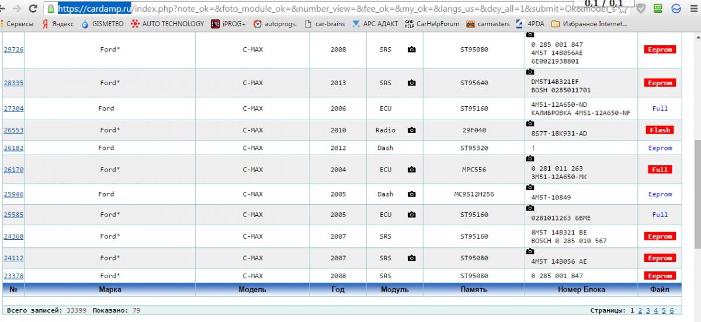Open record number 27304
The width and height of the screenshot is (701, 322).
(13, 108)
